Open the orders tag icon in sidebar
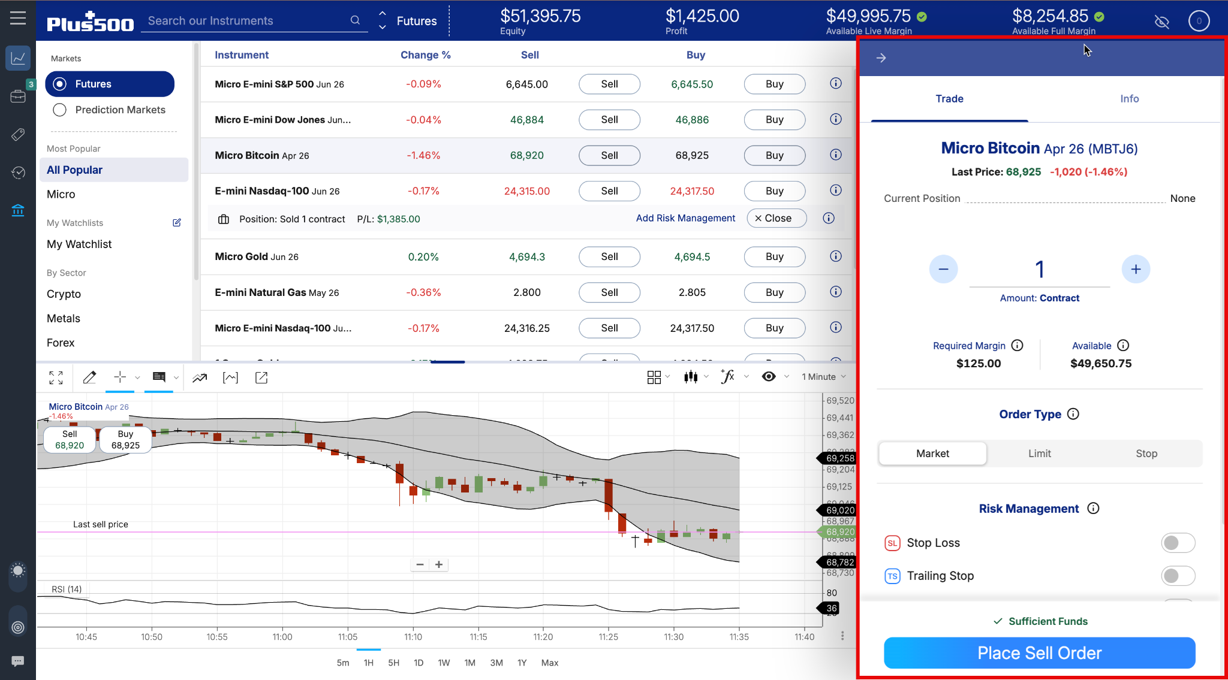Screen dimensions: 1228x680 point(18,134)
